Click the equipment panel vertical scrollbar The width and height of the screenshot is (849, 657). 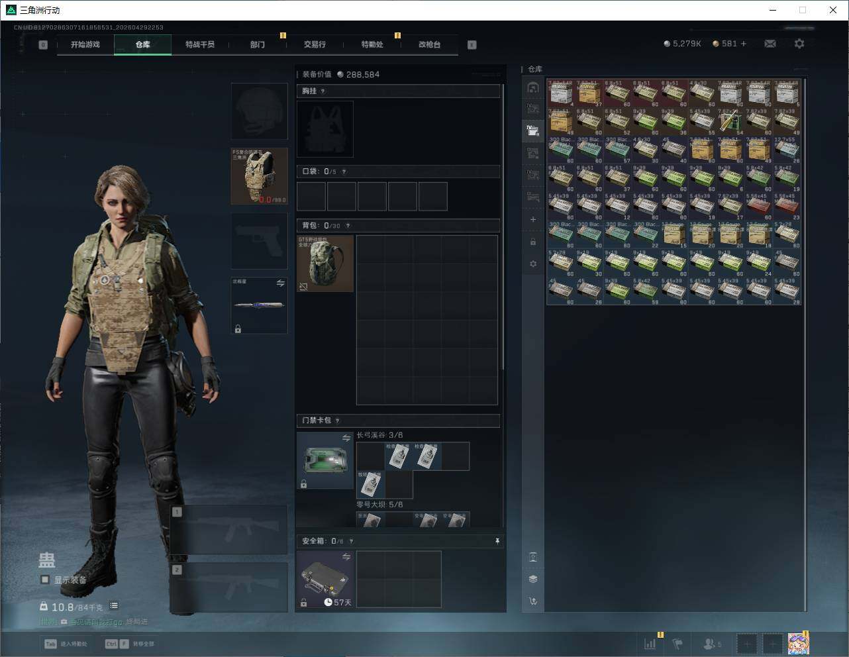point(503,227)
